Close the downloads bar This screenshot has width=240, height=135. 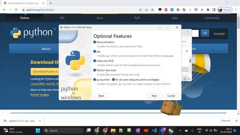237,121
